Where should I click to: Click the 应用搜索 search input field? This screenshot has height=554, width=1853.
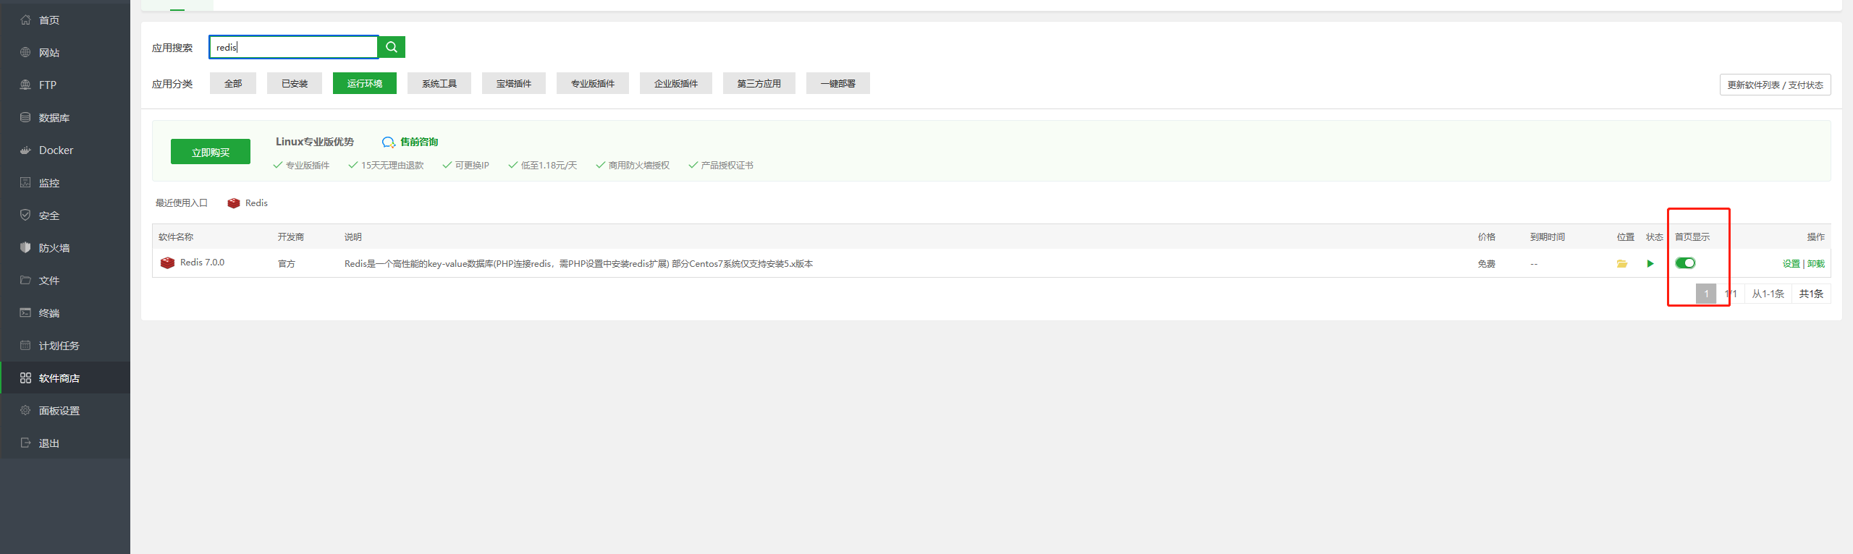(294, 47)
